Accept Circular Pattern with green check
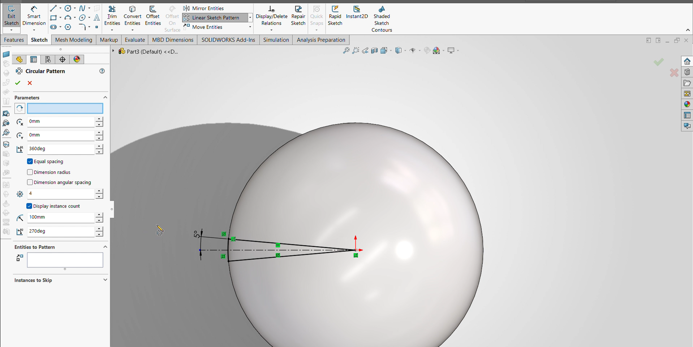This screenshot has width=693, height=347. pyautogui.click(x=18, y=83)
